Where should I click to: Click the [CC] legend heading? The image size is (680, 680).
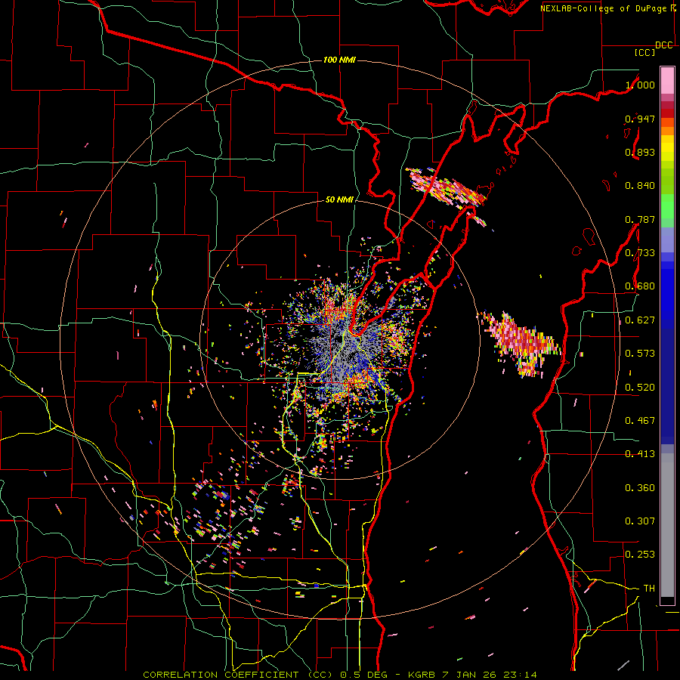point(644,52)
